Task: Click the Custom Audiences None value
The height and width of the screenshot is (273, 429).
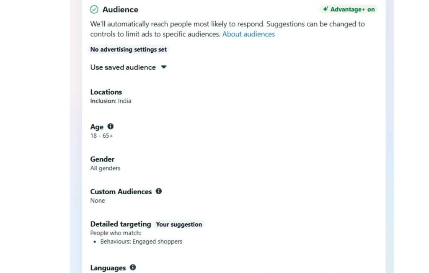Action: coord(98,201)
